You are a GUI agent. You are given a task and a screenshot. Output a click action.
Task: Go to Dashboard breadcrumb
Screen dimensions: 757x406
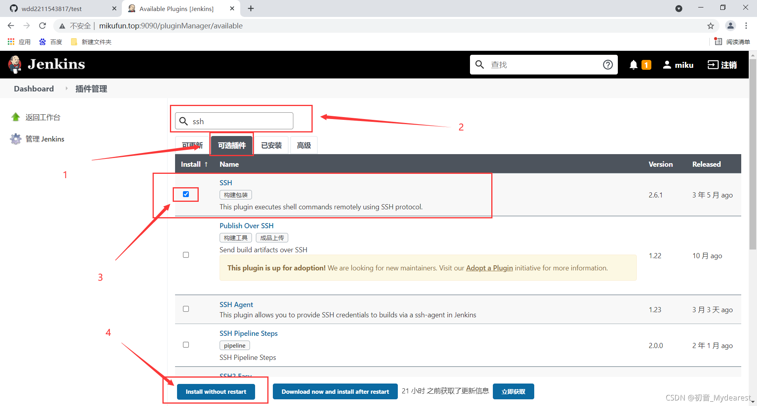(x=34, y=89)
